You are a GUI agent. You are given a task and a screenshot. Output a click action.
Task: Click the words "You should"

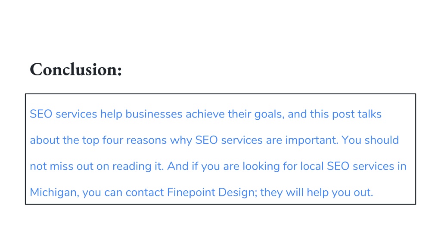(x=370, y=140)
